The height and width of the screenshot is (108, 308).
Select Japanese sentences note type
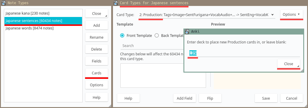(x=43, y=21)
